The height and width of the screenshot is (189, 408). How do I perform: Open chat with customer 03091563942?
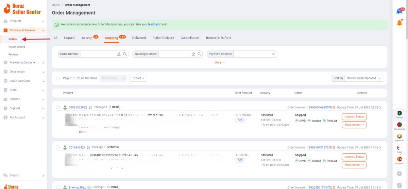point(90,108)
